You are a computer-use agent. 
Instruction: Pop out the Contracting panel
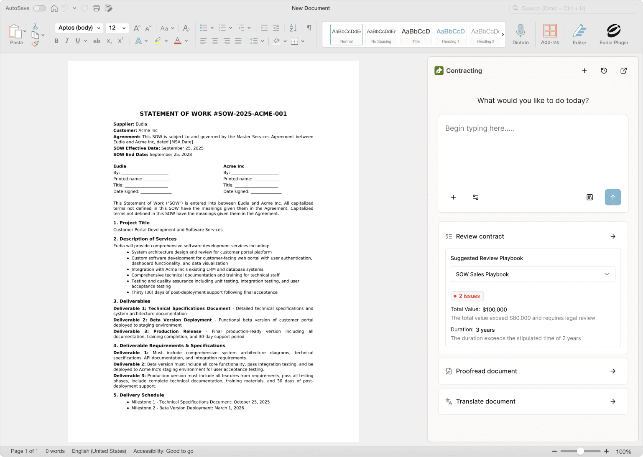pos(623,71)
